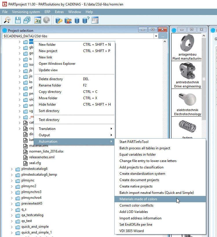Open the Extras menu
217x237 pixels.
[59, 12]
